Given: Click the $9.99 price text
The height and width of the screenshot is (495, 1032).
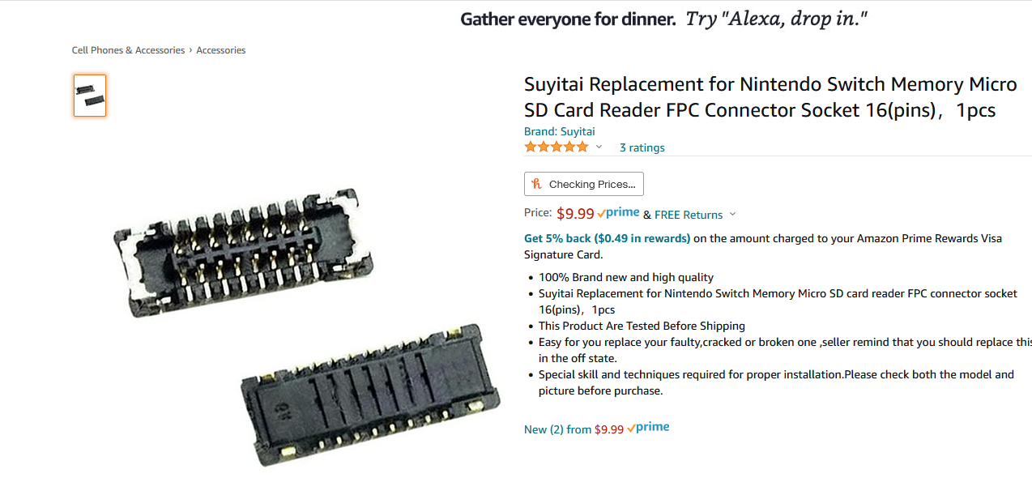Looking at the screenshot, I should (575, 214).
